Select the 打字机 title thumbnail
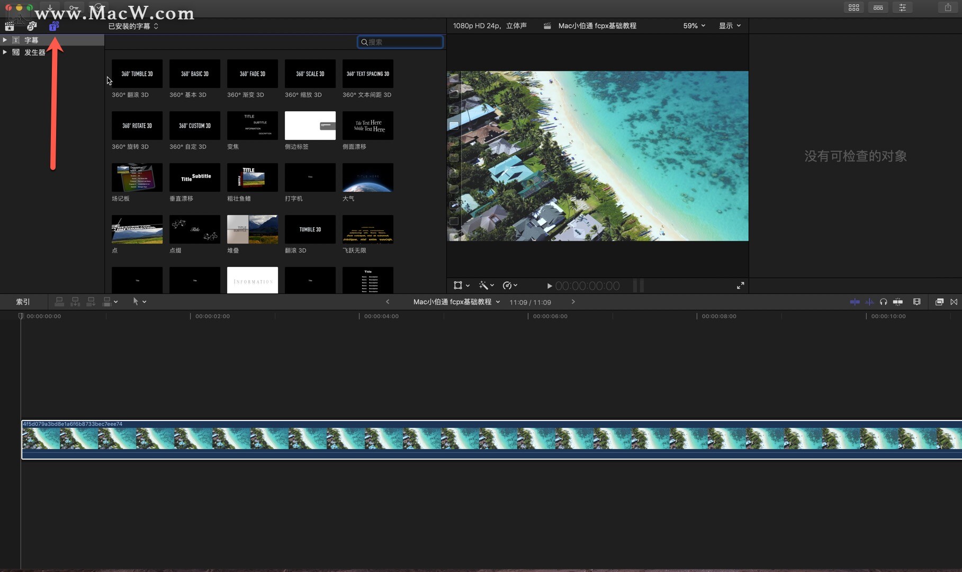The image size is (962, 572). click(310, 177)
